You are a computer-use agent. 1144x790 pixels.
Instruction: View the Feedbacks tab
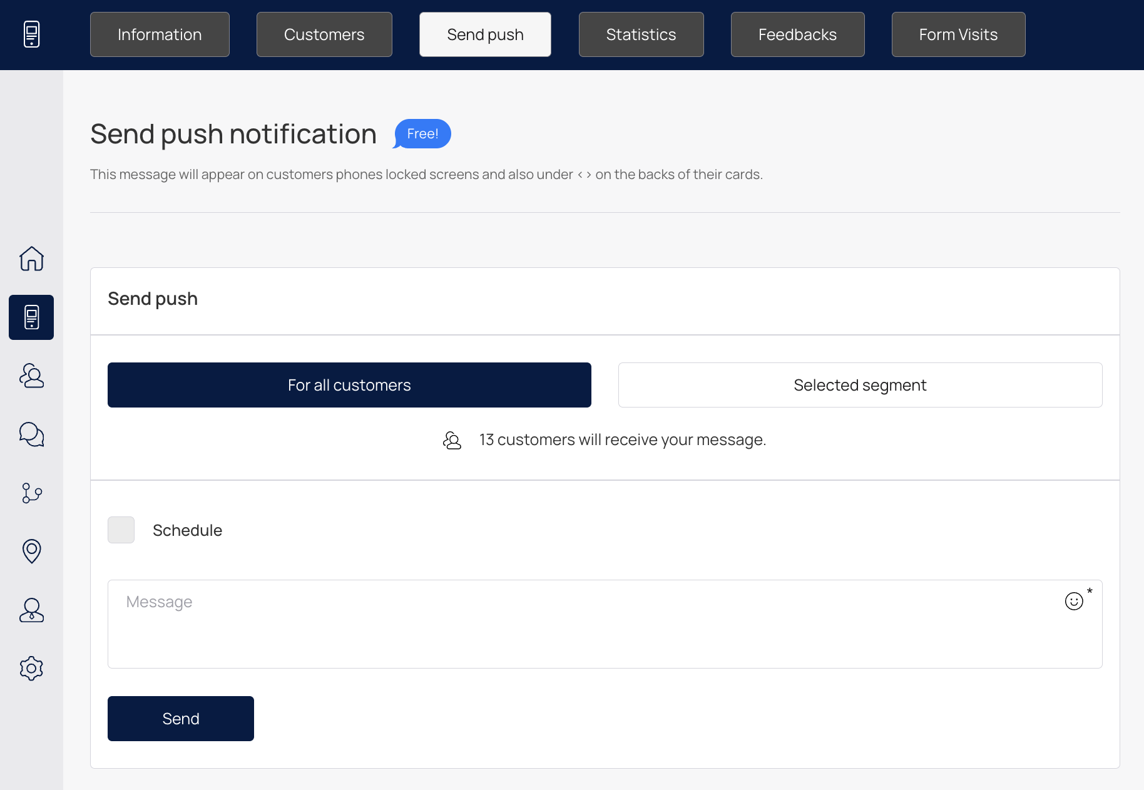point(797,34)
